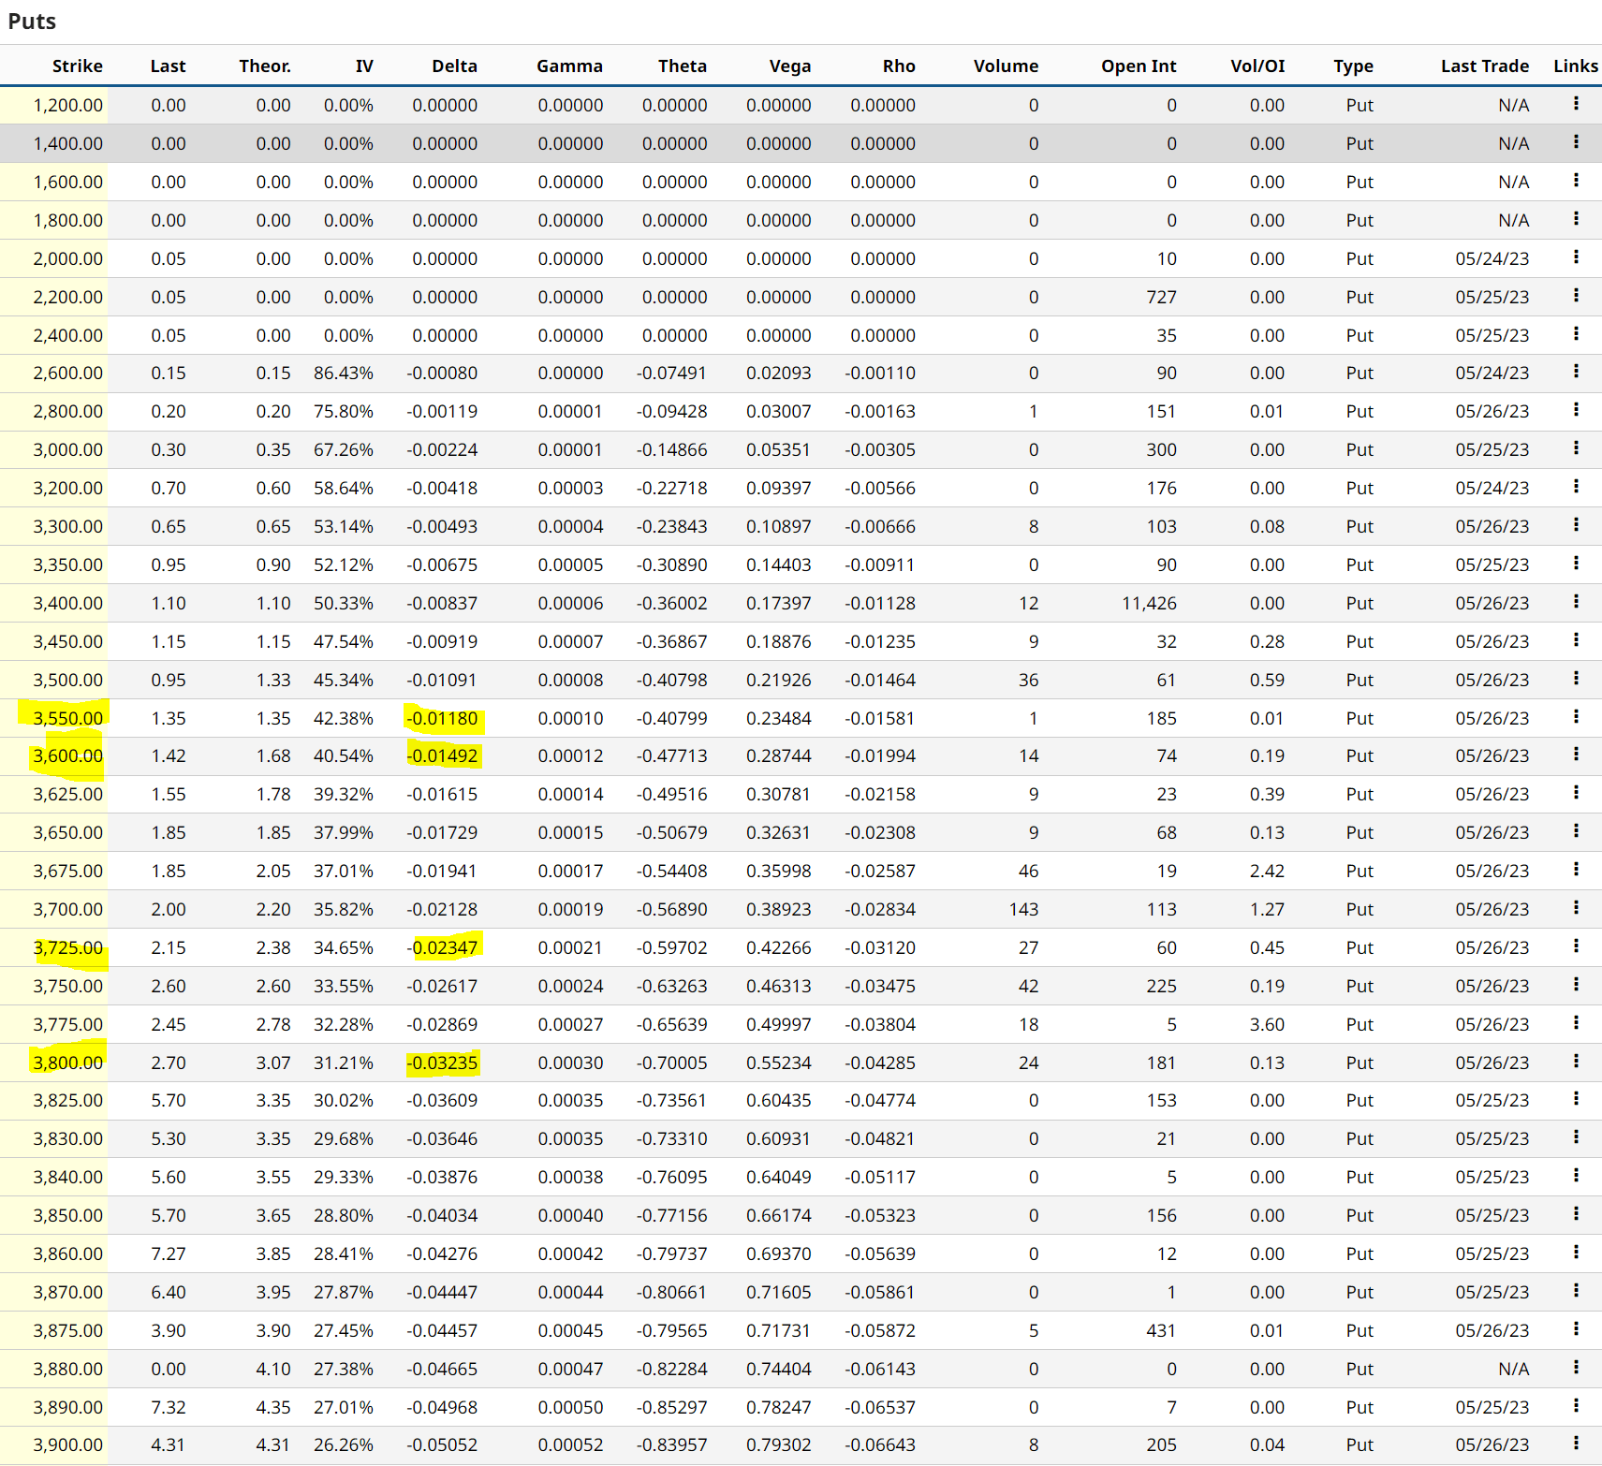Open links menu for 3,450.00 strike row
The width and height of the screenshot is (1602, 1466).
(x=1576, y=640)
